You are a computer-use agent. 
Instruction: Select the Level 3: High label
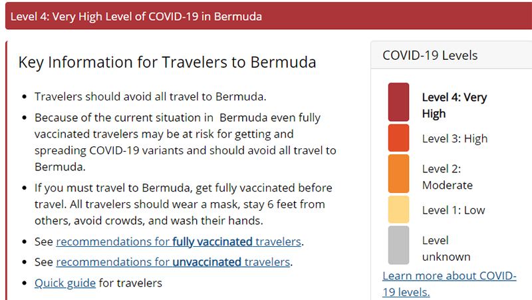pos(455,138)
